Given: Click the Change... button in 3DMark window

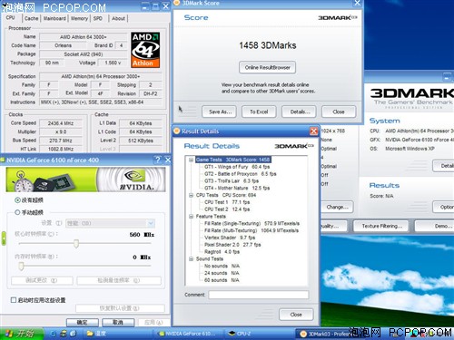Looking at the screenshot, I should (337, 208).
